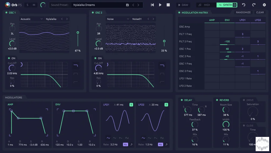Choose the low-pass filter shape for OSC 1
Viewport: 271px width, 153px height.
76,65
